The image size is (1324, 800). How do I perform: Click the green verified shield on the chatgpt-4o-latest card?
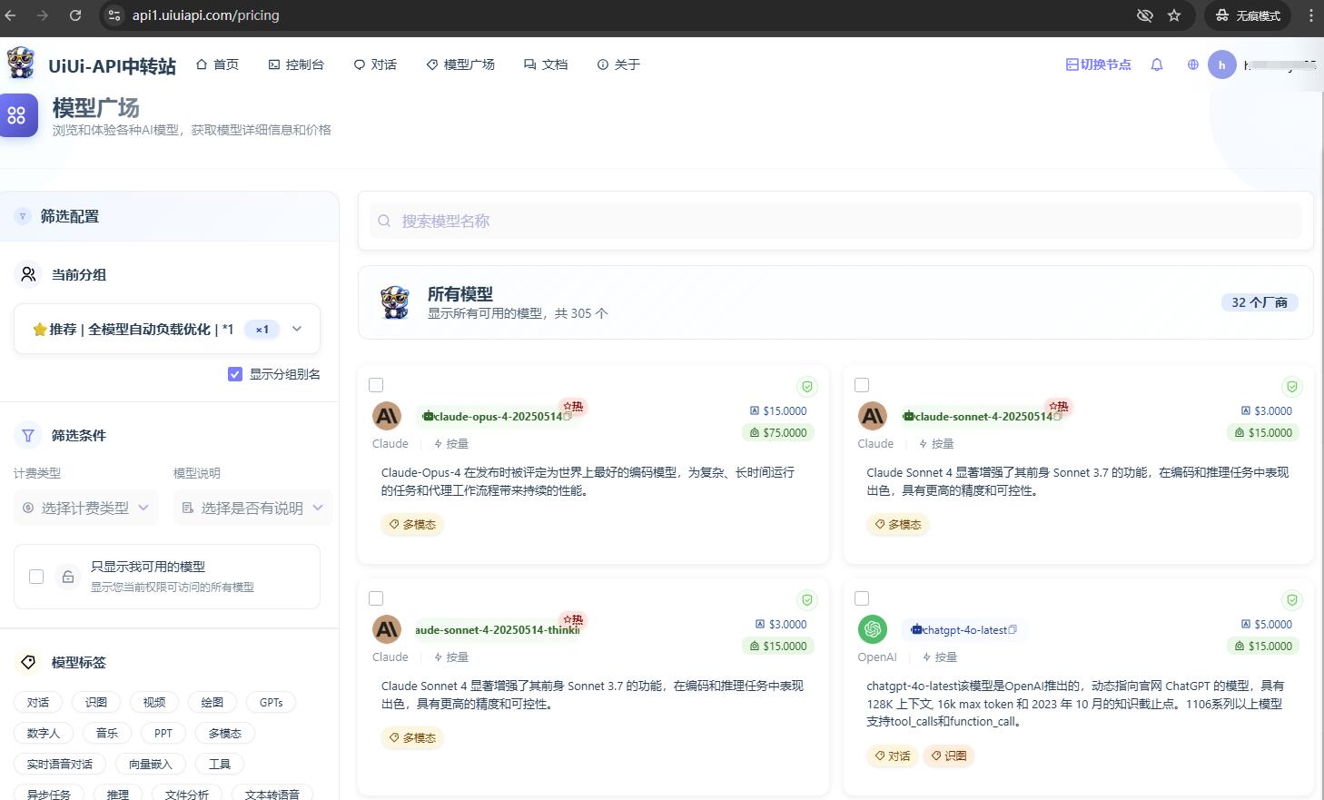pyautogui.click(x=1292, y=600)
